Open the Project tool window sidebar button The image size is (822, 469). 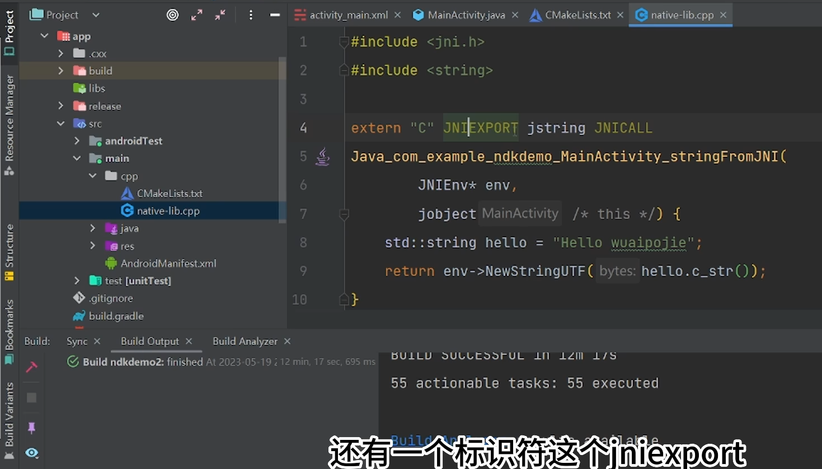tap(9, 32)
